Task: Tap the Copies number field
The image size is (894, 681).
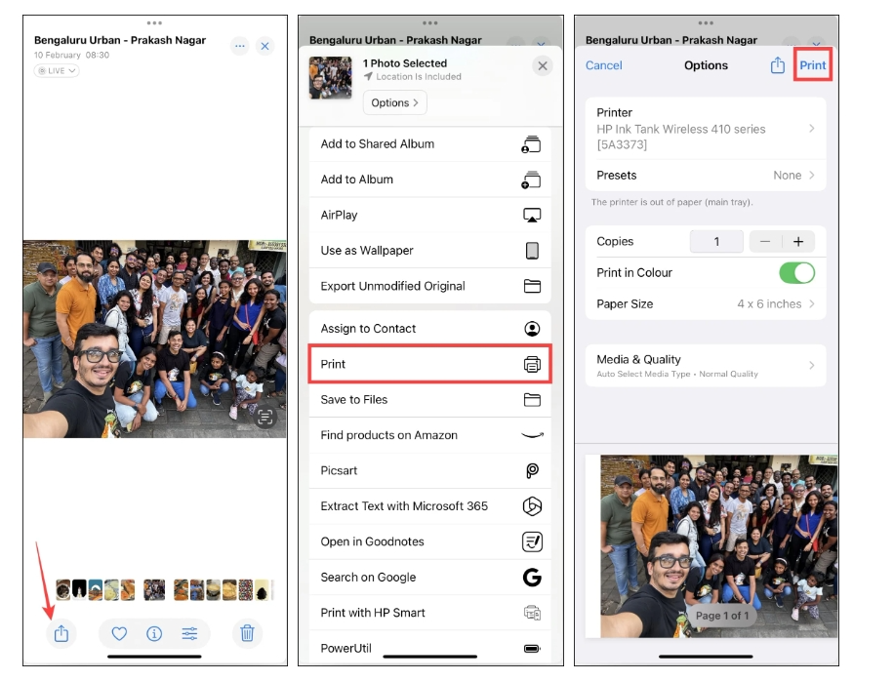Action: click(x=716, y=242)
